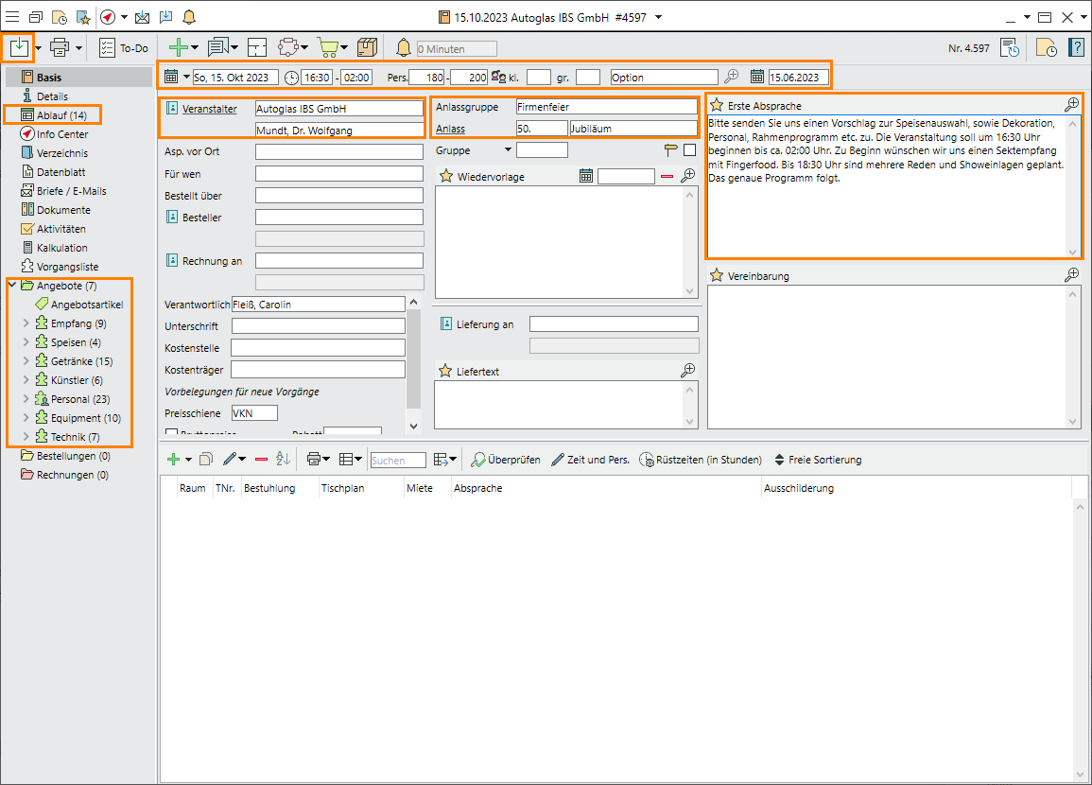This screenshot has height=785, width=1092.
Task: Click the Rüstzeiten (in Stunden) button
Action: (701, 460)
